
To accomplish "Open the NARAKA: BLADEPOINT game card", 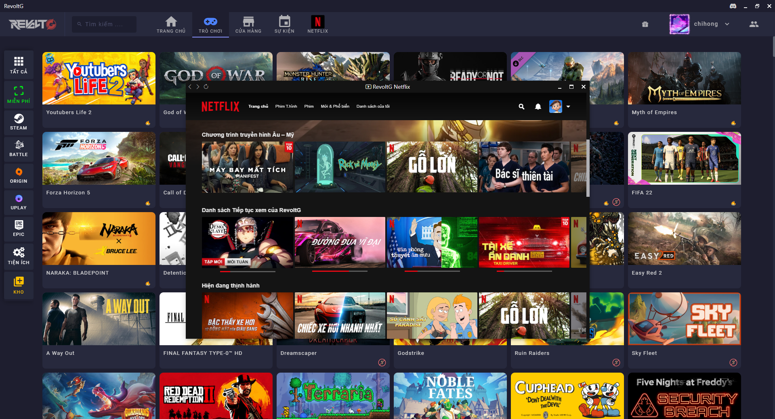I will (x=99, y=250).
